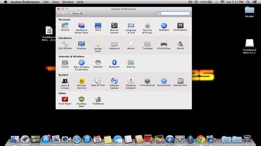
Task: Open Desktop & Screen Saver preferences
Action: coord(82,28)
